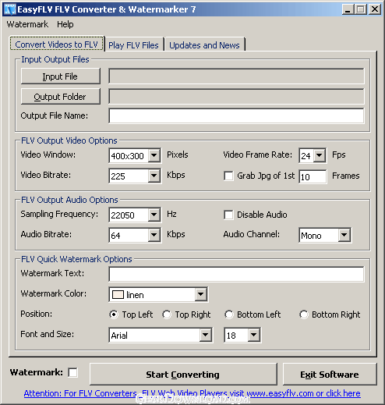385x405 pixels.
Task: Click the Input File button
Action: [x=61, y=76]
